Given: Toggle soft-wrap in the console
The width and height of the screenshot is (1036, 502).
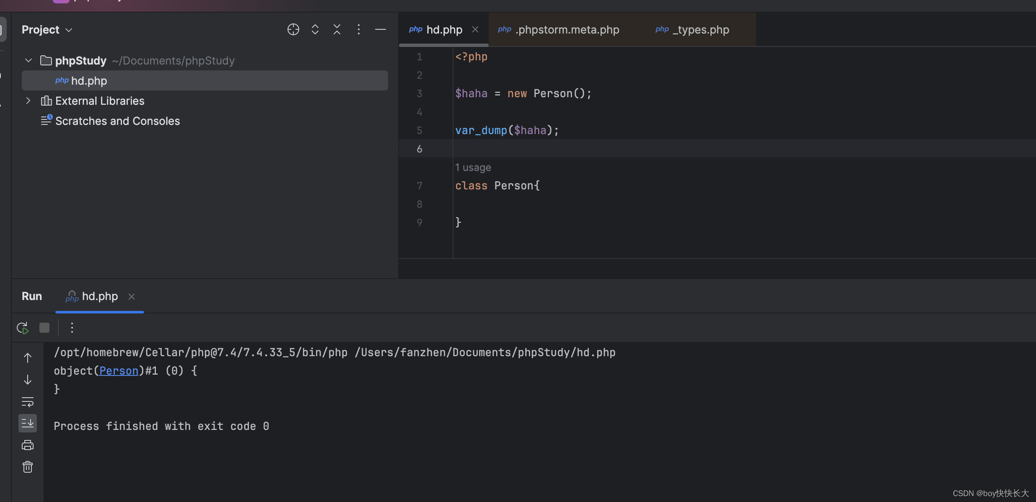Looking at the screenshot, I should click(28, 402).
